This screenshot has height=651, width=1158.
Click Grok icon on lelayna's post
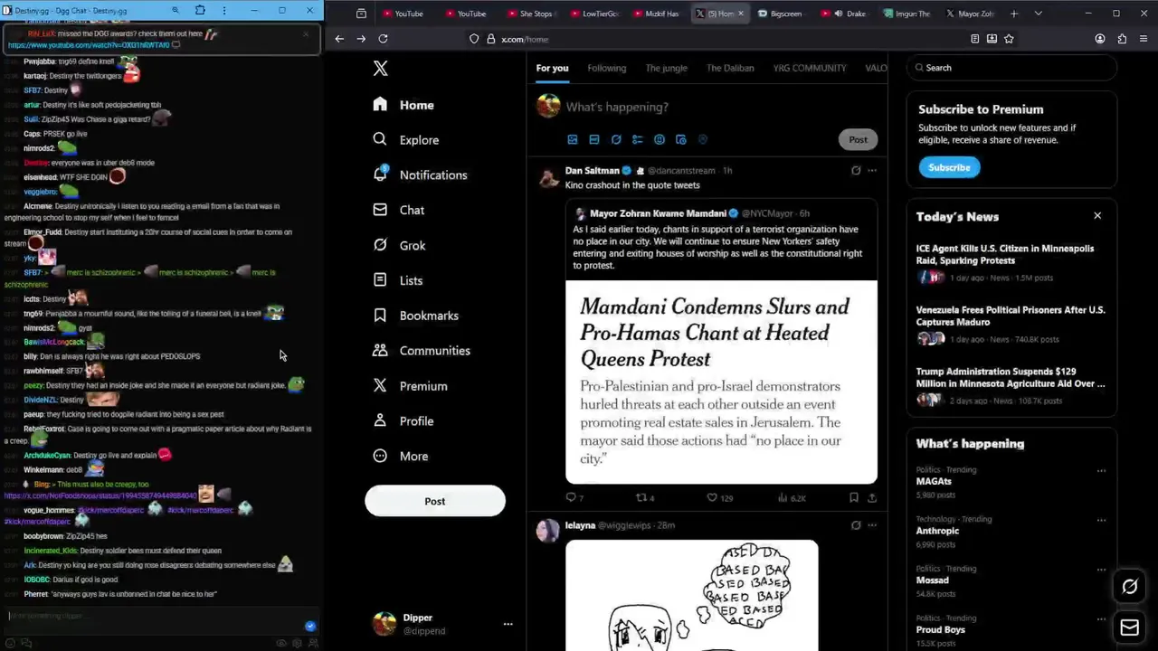tap(856, 524)
